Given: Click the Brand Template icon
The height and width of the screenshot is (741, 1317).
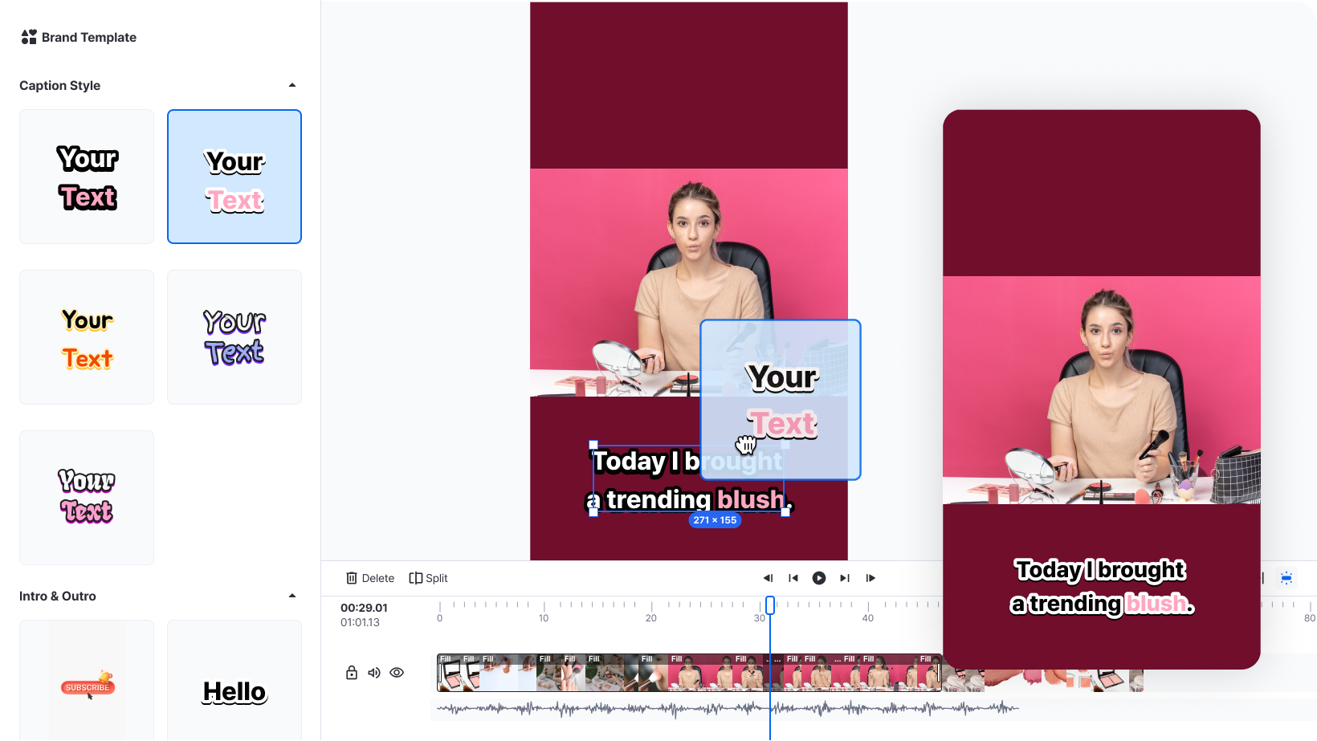Looking at the screenshot, I should 29,37.
